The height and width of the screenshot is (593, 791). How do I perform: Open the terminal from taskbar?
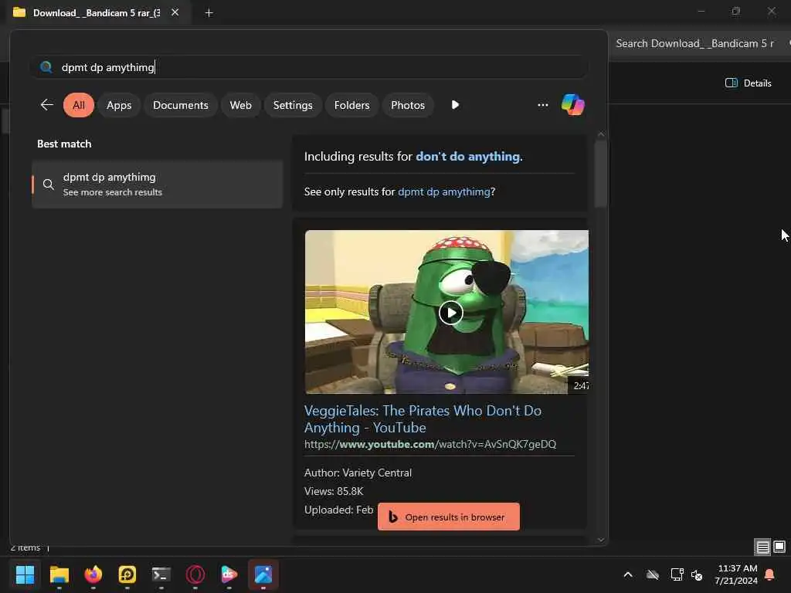click(161, 574)
